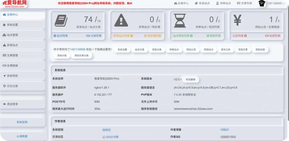The width and height of the screenshot is (289, 141).
Task: Click the large warning triangle on 异常站点 card
Action: [121, 21]
